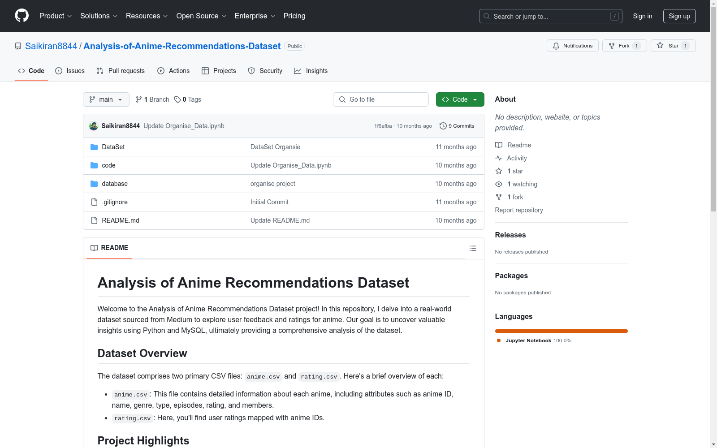Screen dimensions: 717x448
Task: Click the Fork icon button
Action: pyautogui.click(x=612, y=46)
